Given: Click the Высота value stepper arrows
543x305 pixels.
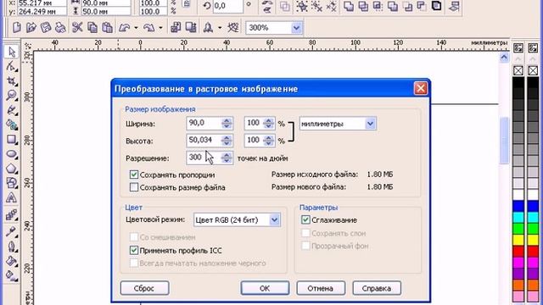Looking at the screenshot, I should pos(227,141).
